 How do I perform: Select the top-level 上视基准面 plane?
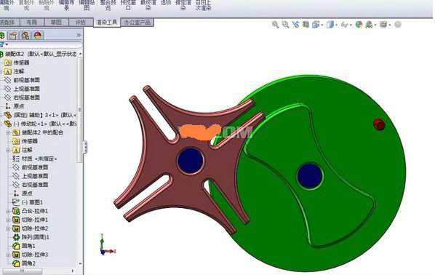coord(27,89)
